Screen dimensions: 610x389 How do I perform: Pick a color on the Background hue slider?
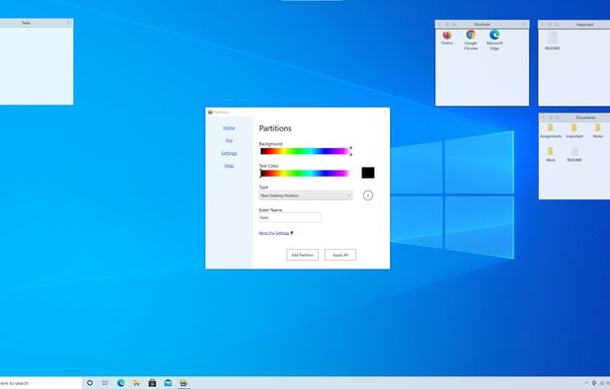click(305, 151)
